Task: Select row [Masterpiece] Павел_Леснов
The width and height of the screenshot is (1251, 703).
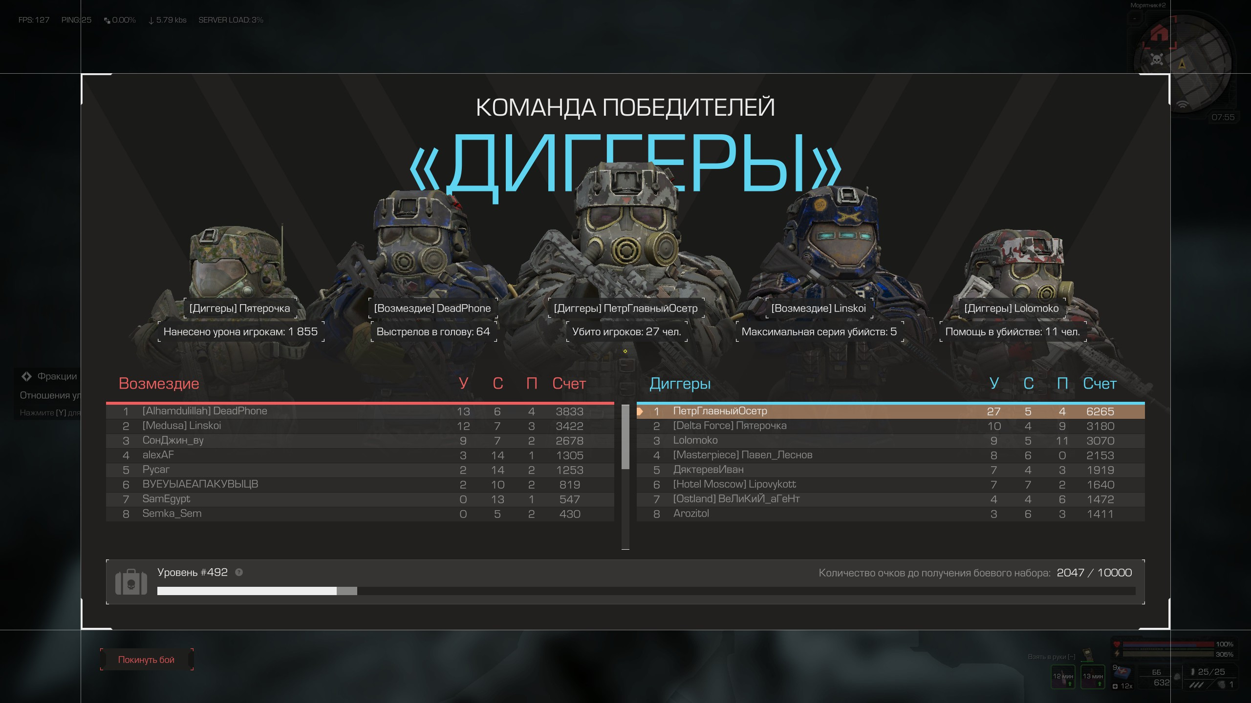Action: 890,455
